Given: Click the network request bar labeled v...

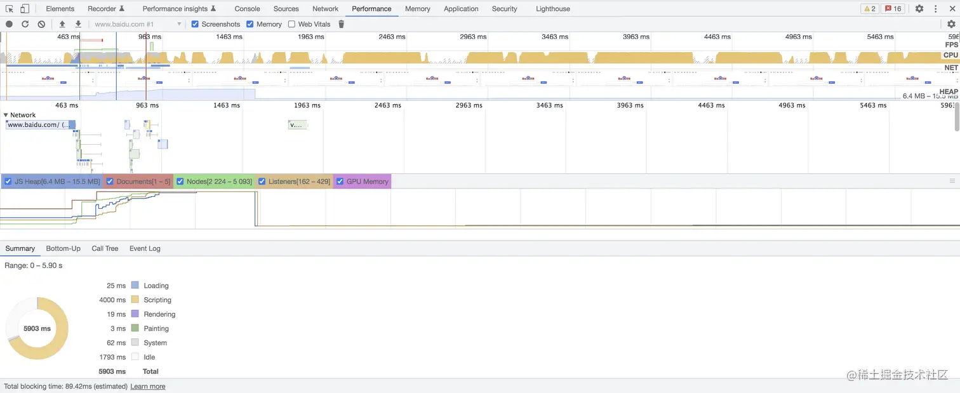Looking at the screenshot, I should point(297,124).
